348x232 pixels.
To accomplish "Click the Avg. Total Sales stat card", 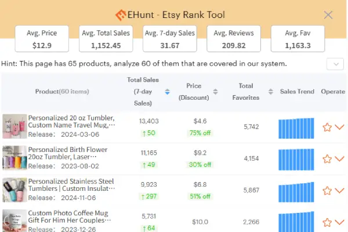I will (106, 39).
